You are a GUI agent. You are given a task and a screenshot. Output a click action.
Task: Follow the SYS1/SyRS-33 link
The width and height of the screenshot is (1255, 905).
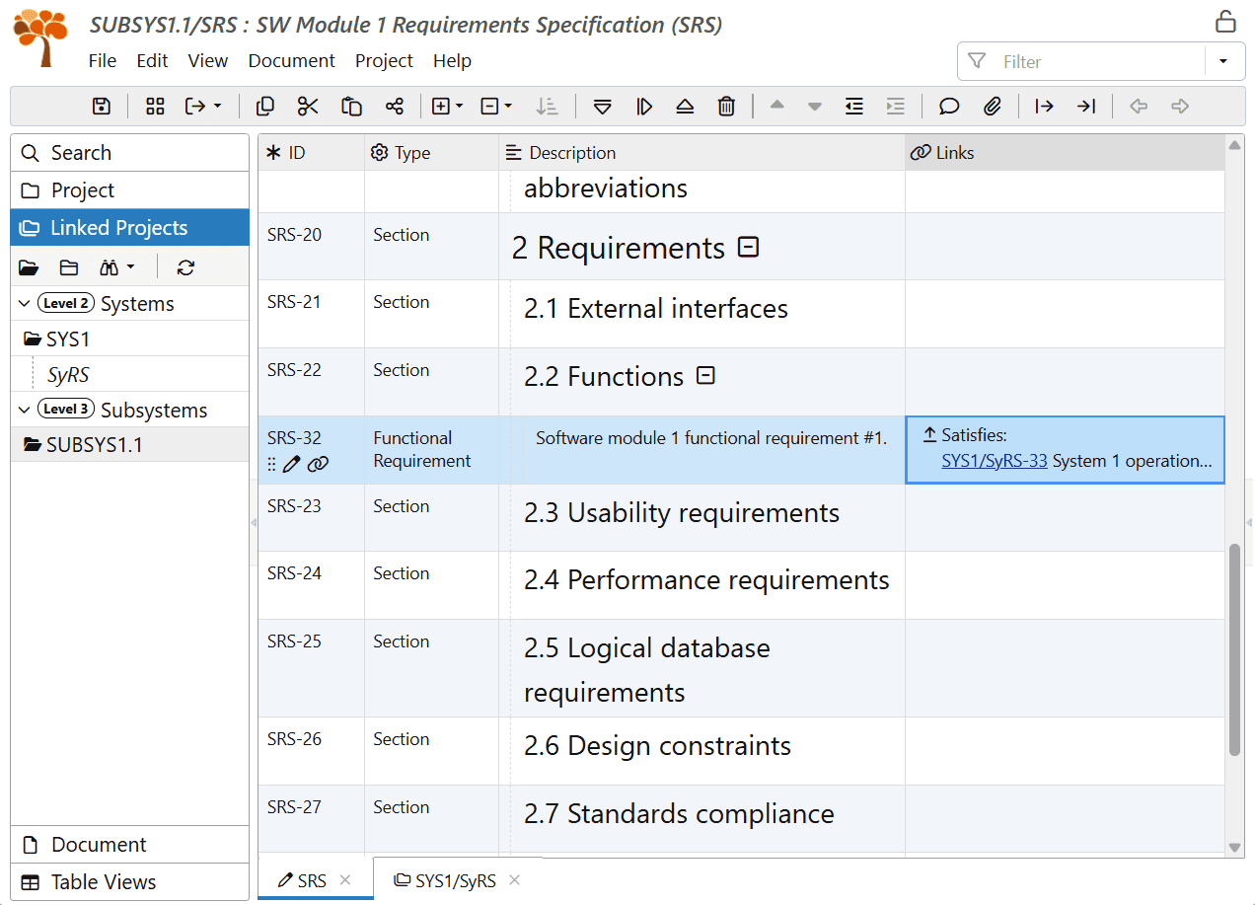click(995, 461)
